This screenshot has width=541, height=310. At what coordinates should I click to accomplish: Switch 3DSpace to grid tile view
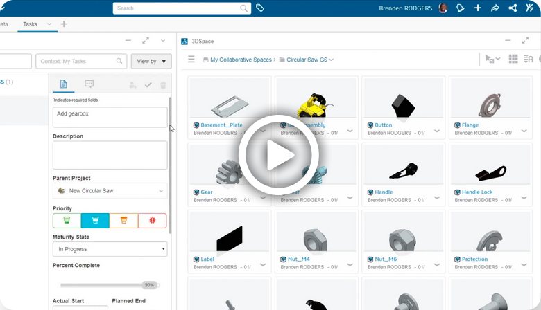(513, 60)
